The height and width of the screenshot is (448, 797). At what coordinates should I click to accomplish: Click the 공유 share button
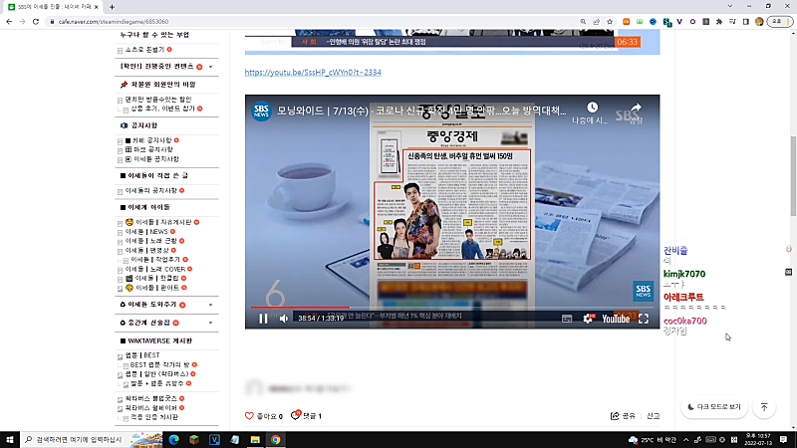(x=624, y=416)
